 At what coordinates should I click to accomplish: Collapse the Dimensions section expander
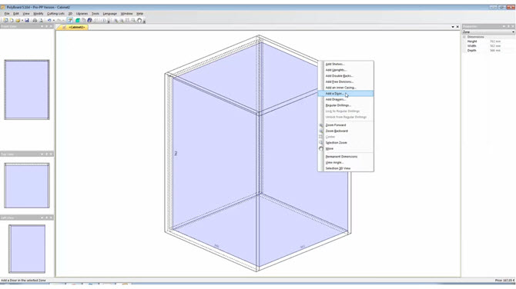(x=464, y=37)
